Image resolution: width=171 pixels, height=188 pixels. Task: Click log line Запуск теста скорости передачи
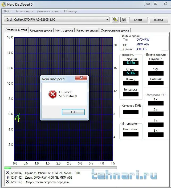[x=47, y=182]
